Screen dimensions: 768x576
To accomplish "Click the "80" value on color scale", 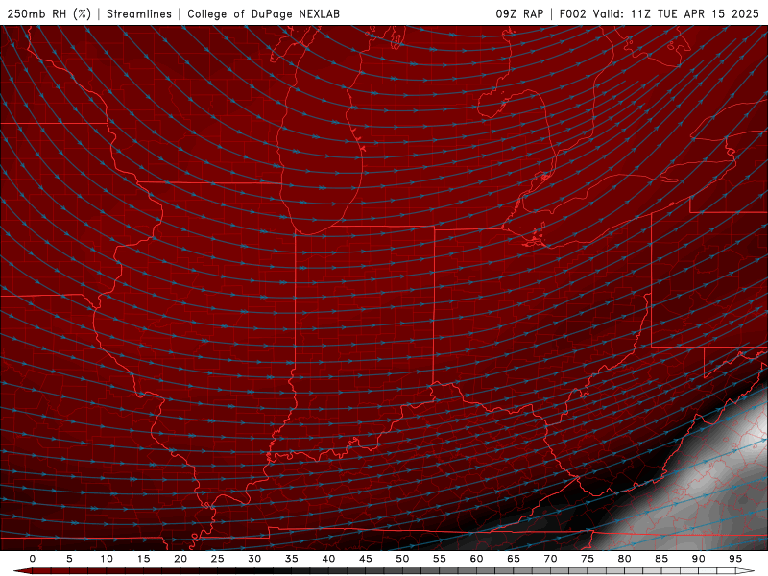I will coord(624,559).
